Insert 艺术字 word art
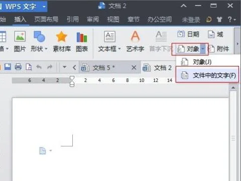241x181 pixels. [135, 41]
